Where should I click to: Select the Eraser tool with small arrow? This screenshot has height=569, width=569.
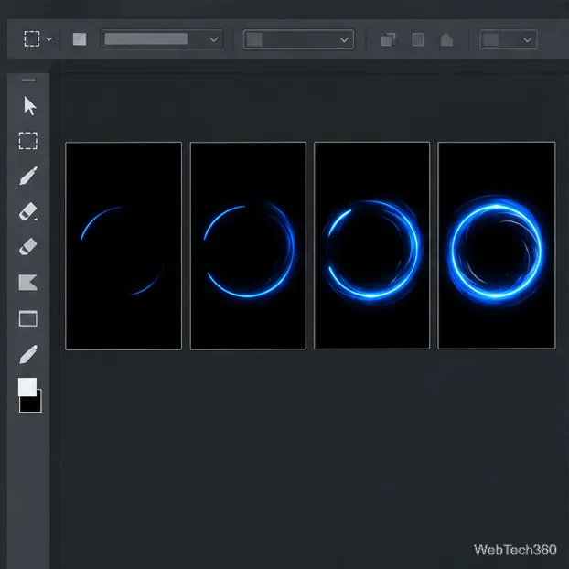point(28,211)
